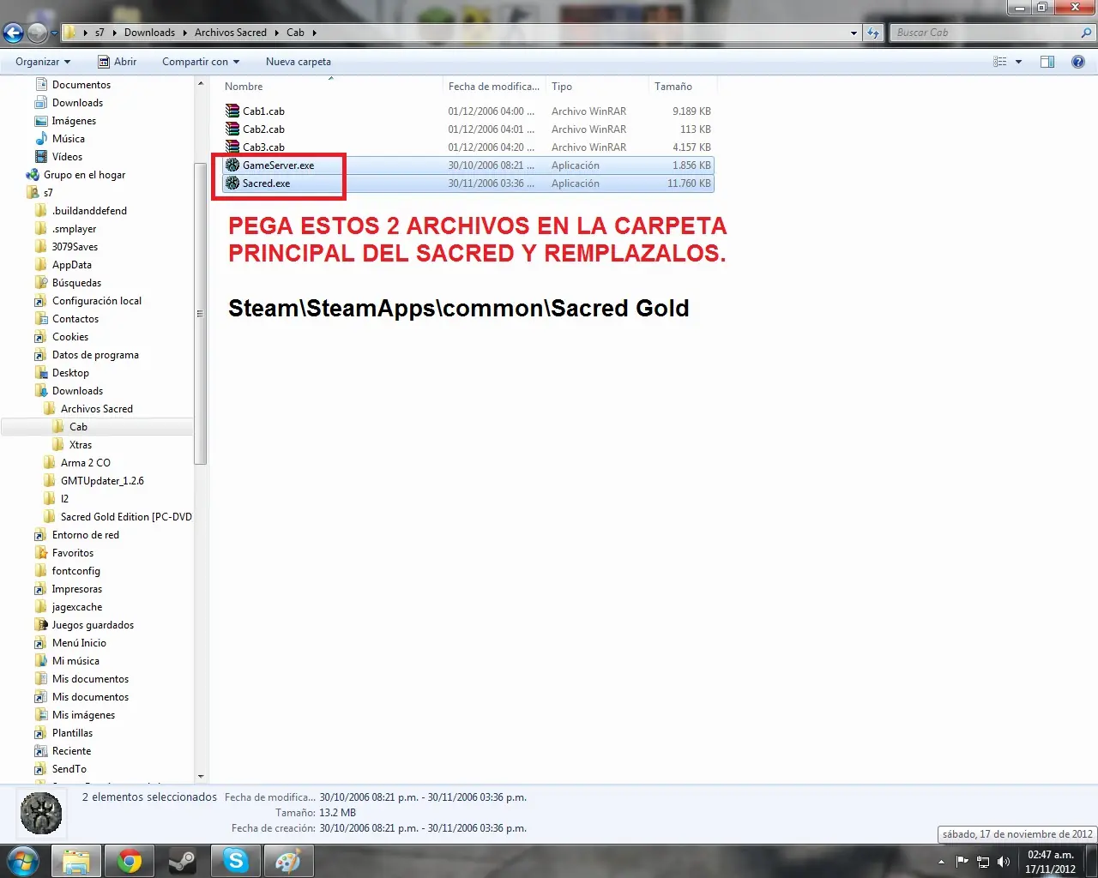Select the AppData folder in the tree
Image resolution: width=1098 pixels, height=878 pixels.
coord(72,265)
